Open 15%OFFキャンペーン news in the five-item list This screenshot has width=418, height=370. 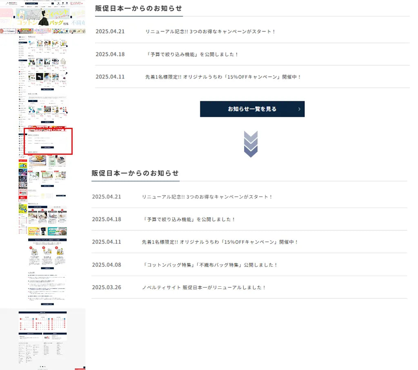[x=220, y=242]
